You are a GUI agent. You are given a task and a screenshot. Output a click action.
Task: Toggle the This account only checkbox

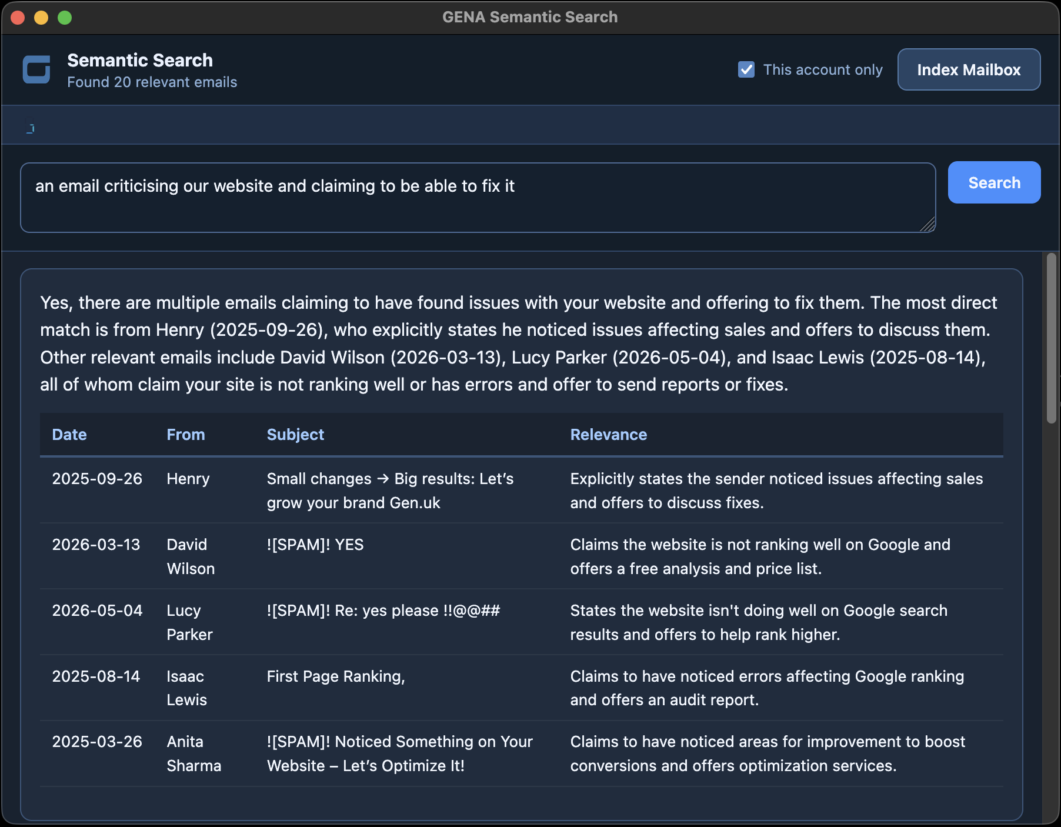coord(746,69)
